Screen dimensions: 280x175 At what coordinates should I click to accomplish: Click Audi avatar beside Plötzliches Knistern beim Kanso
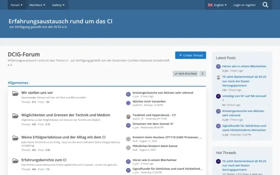(128, 147)
